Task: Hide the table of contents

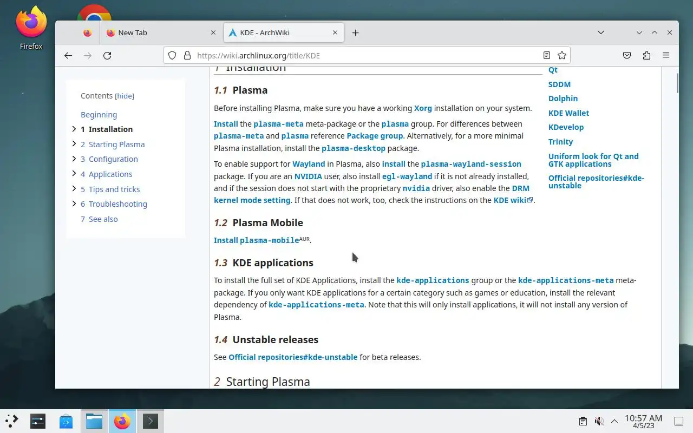Action: tap(125, 96)
